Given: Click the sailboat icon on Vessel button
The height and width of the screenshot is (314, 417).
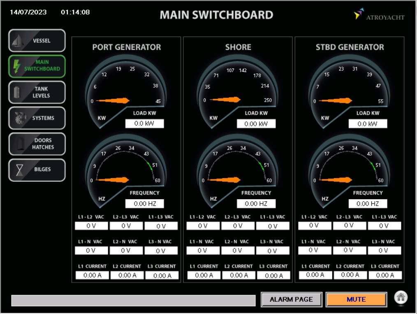Looking at the screenshot, I should click(17, 41).
